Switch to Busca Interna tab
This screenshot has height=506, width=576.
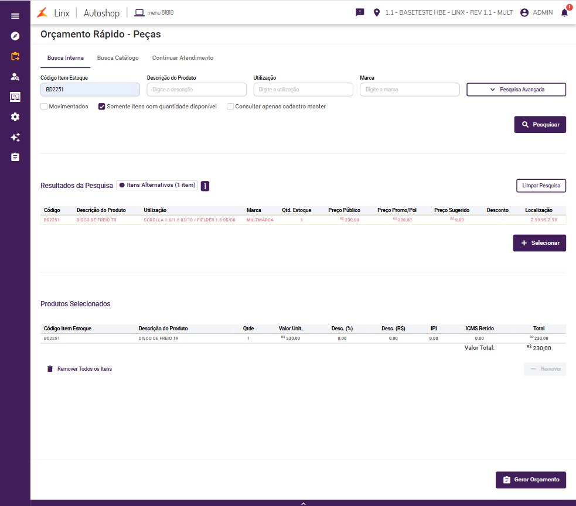click(66, 57)
